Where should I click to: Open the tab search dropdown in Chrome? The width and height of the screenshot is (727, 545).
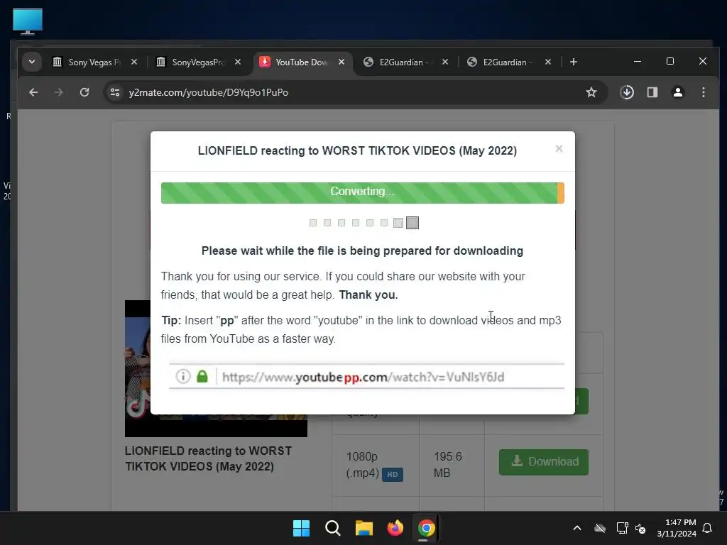click(31, 62)
